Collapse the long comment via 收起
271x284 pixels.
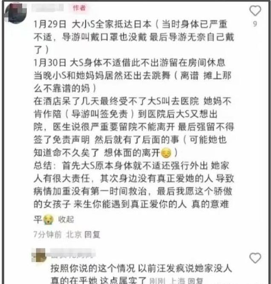click(x=66, y=219)
